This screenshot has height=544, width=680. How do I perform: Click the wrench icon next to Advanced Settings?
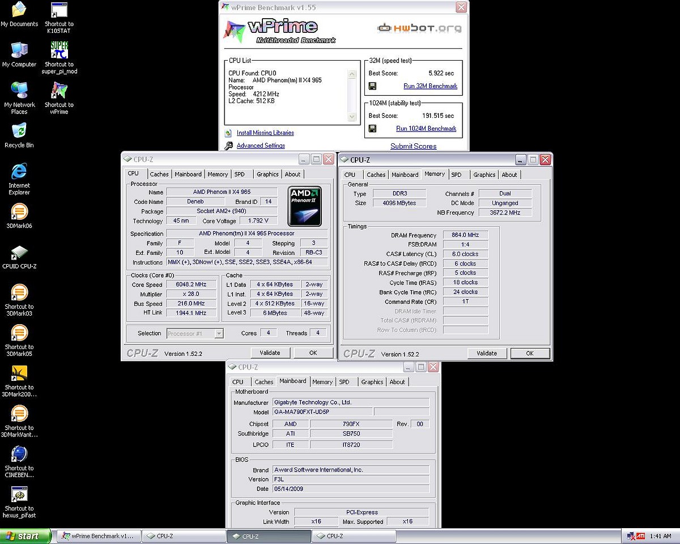(x=228, y=146)
